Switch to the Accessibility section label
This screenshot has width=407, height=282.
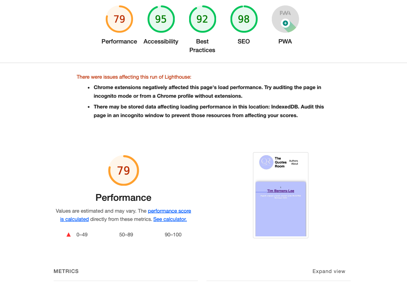pos(161,41)
